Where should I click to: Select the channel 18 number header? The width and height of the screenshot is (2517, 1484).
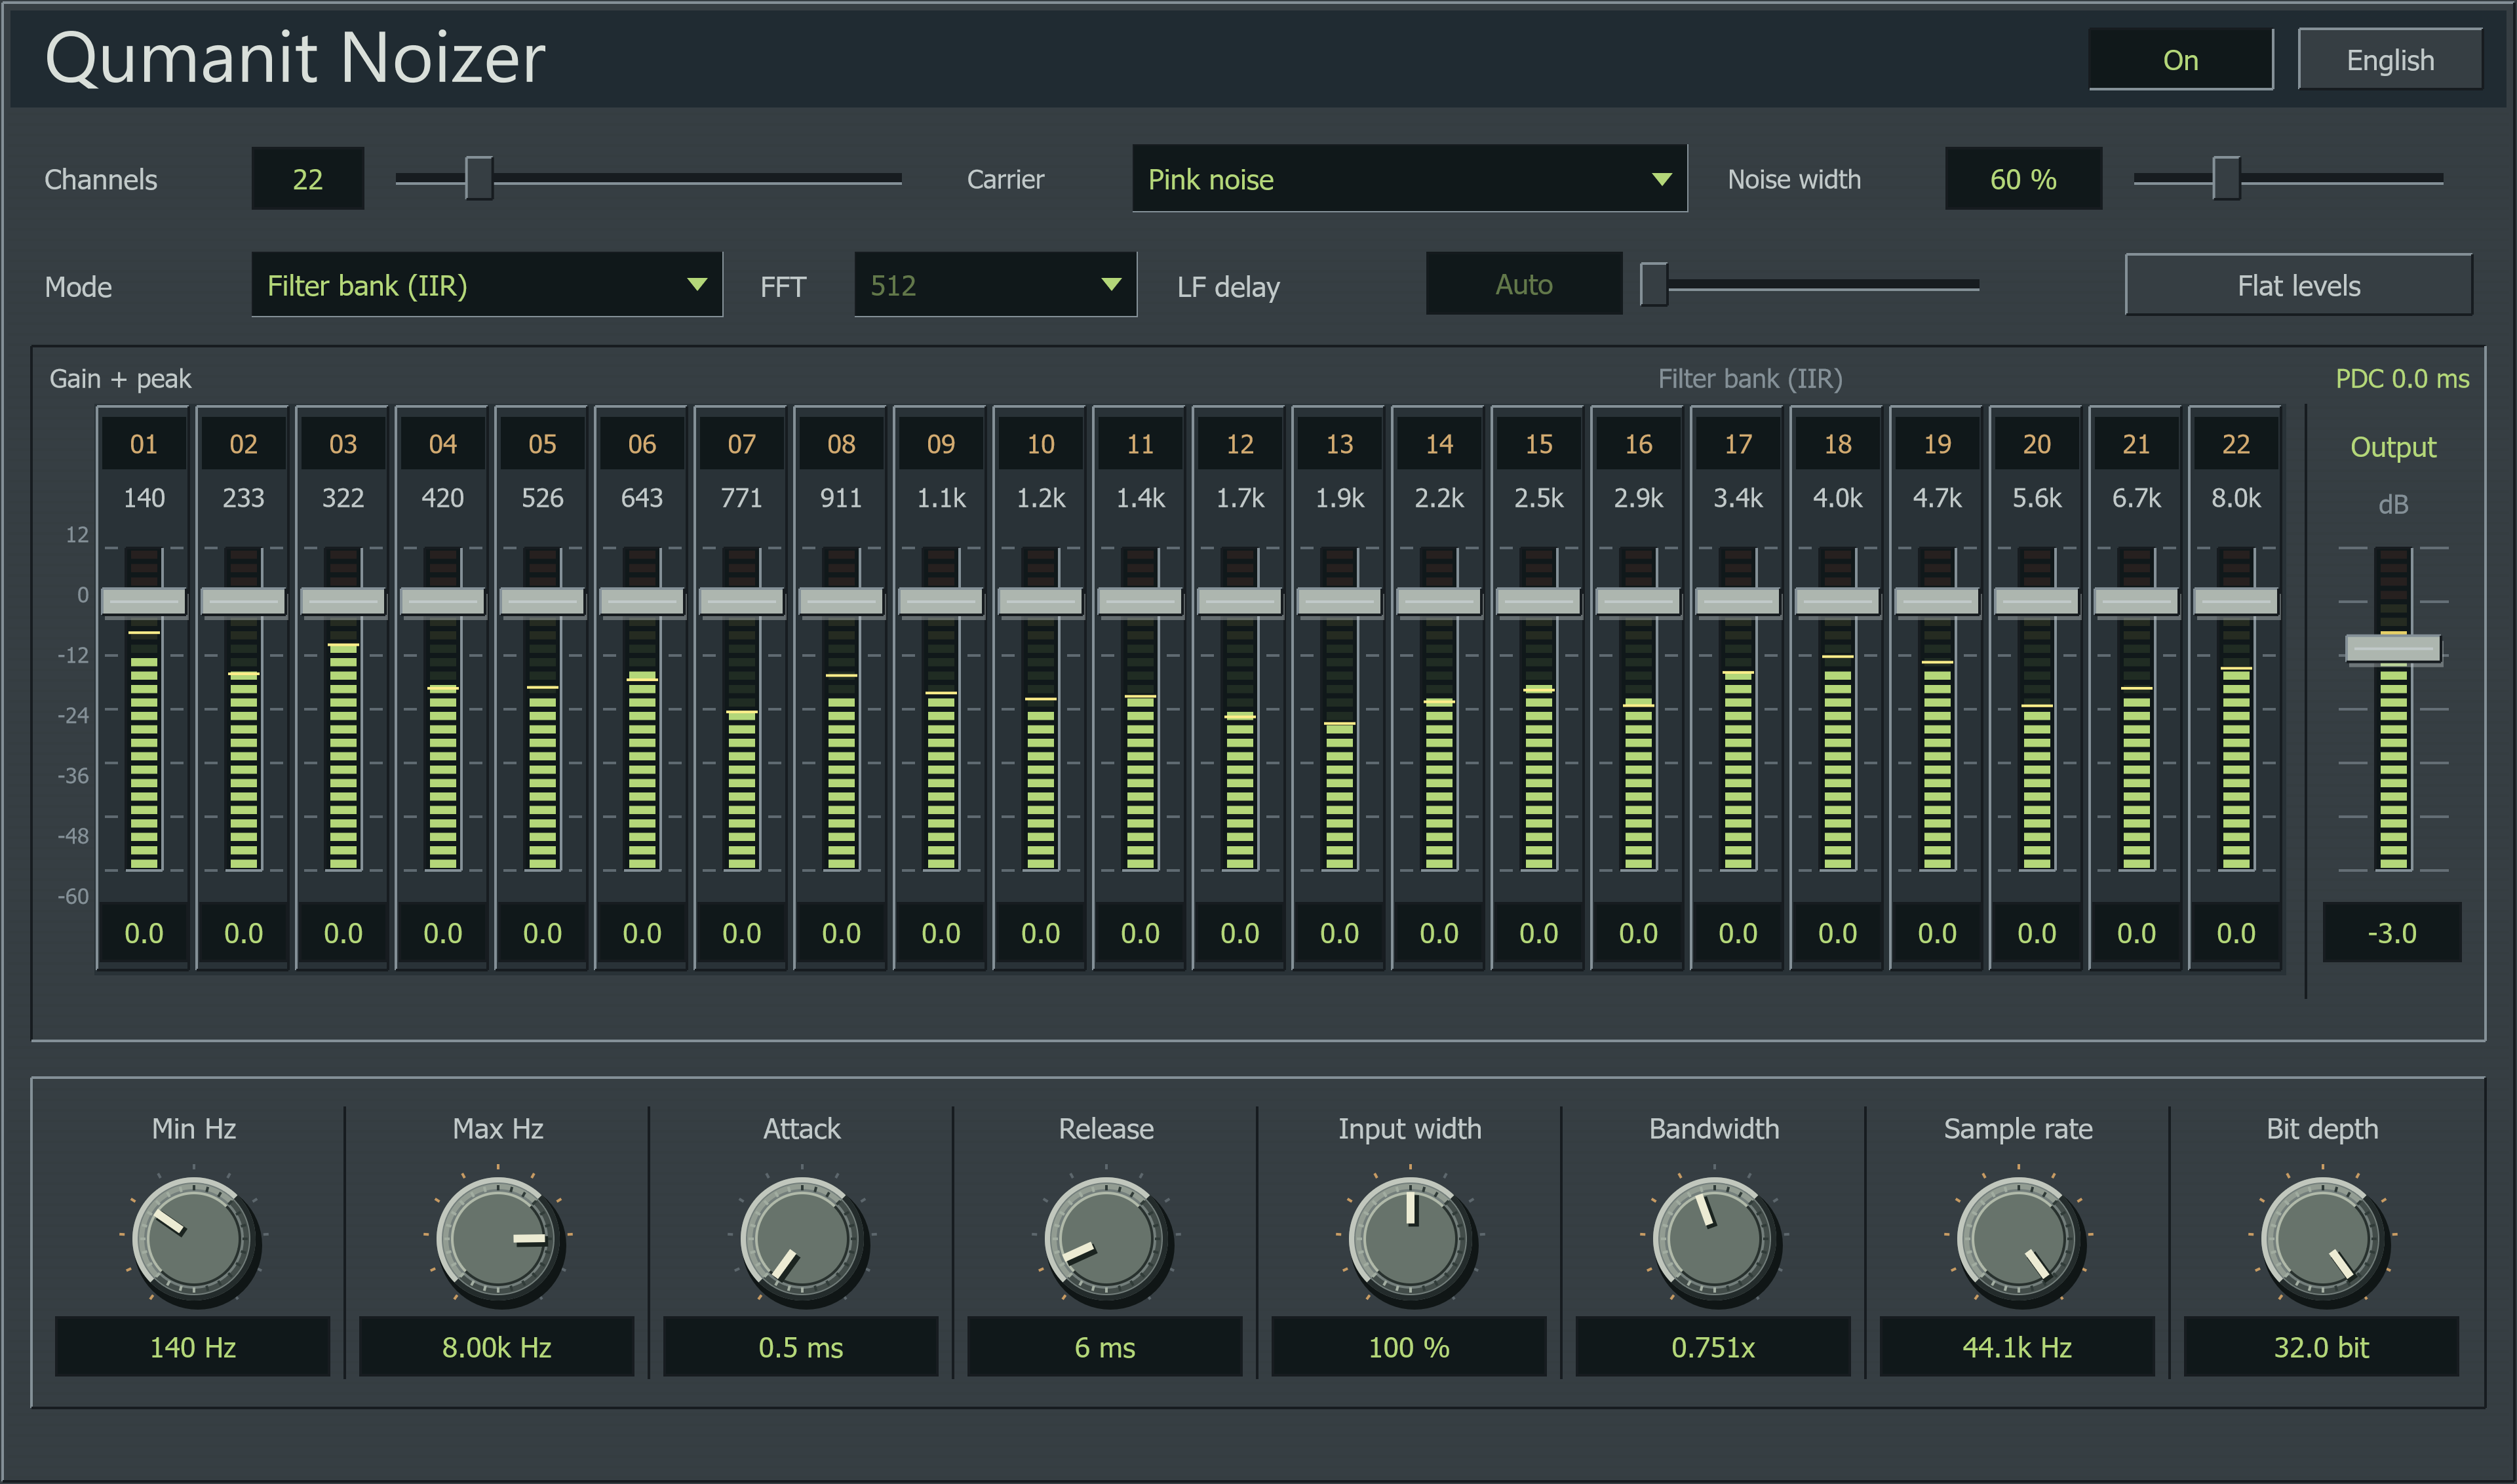pyautogui.click(x=1837, y=444)
